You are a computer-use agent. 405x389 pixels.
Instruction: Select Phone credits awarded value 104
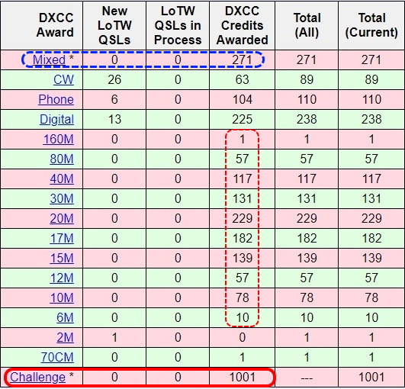click(243, 99)
